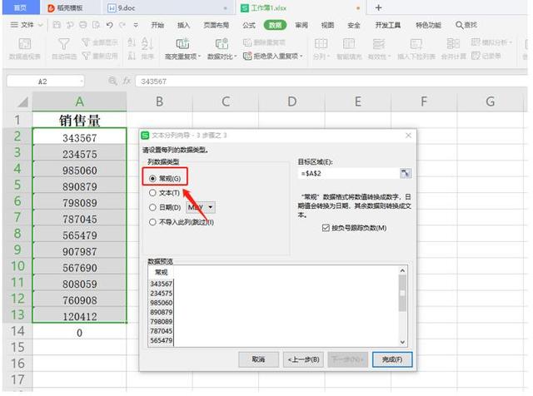Click the preview scrollbar down arrow
The height and width of the screenshot is (396, 533).
(x=402, y=342)
